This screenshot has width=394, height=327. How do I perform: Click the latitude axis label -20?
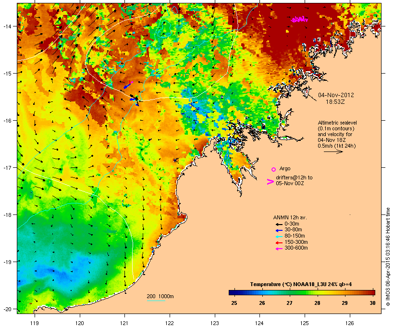[7, 309]
